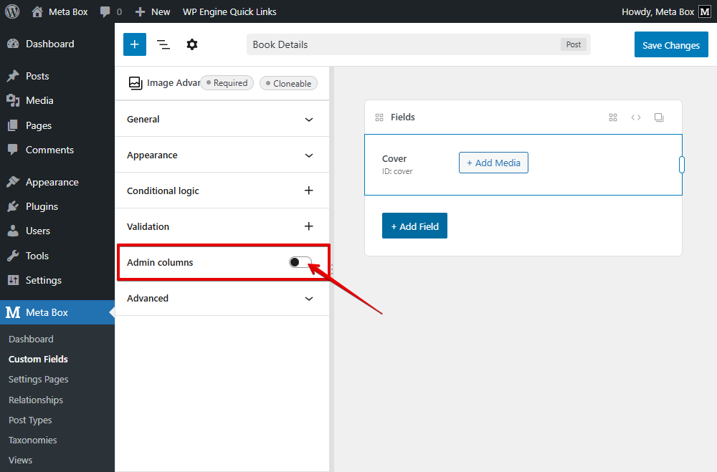Viewport: 717px width, 472px height.
Task: Click the grid view icon above Fields
Action: click(x=613, y=117)
